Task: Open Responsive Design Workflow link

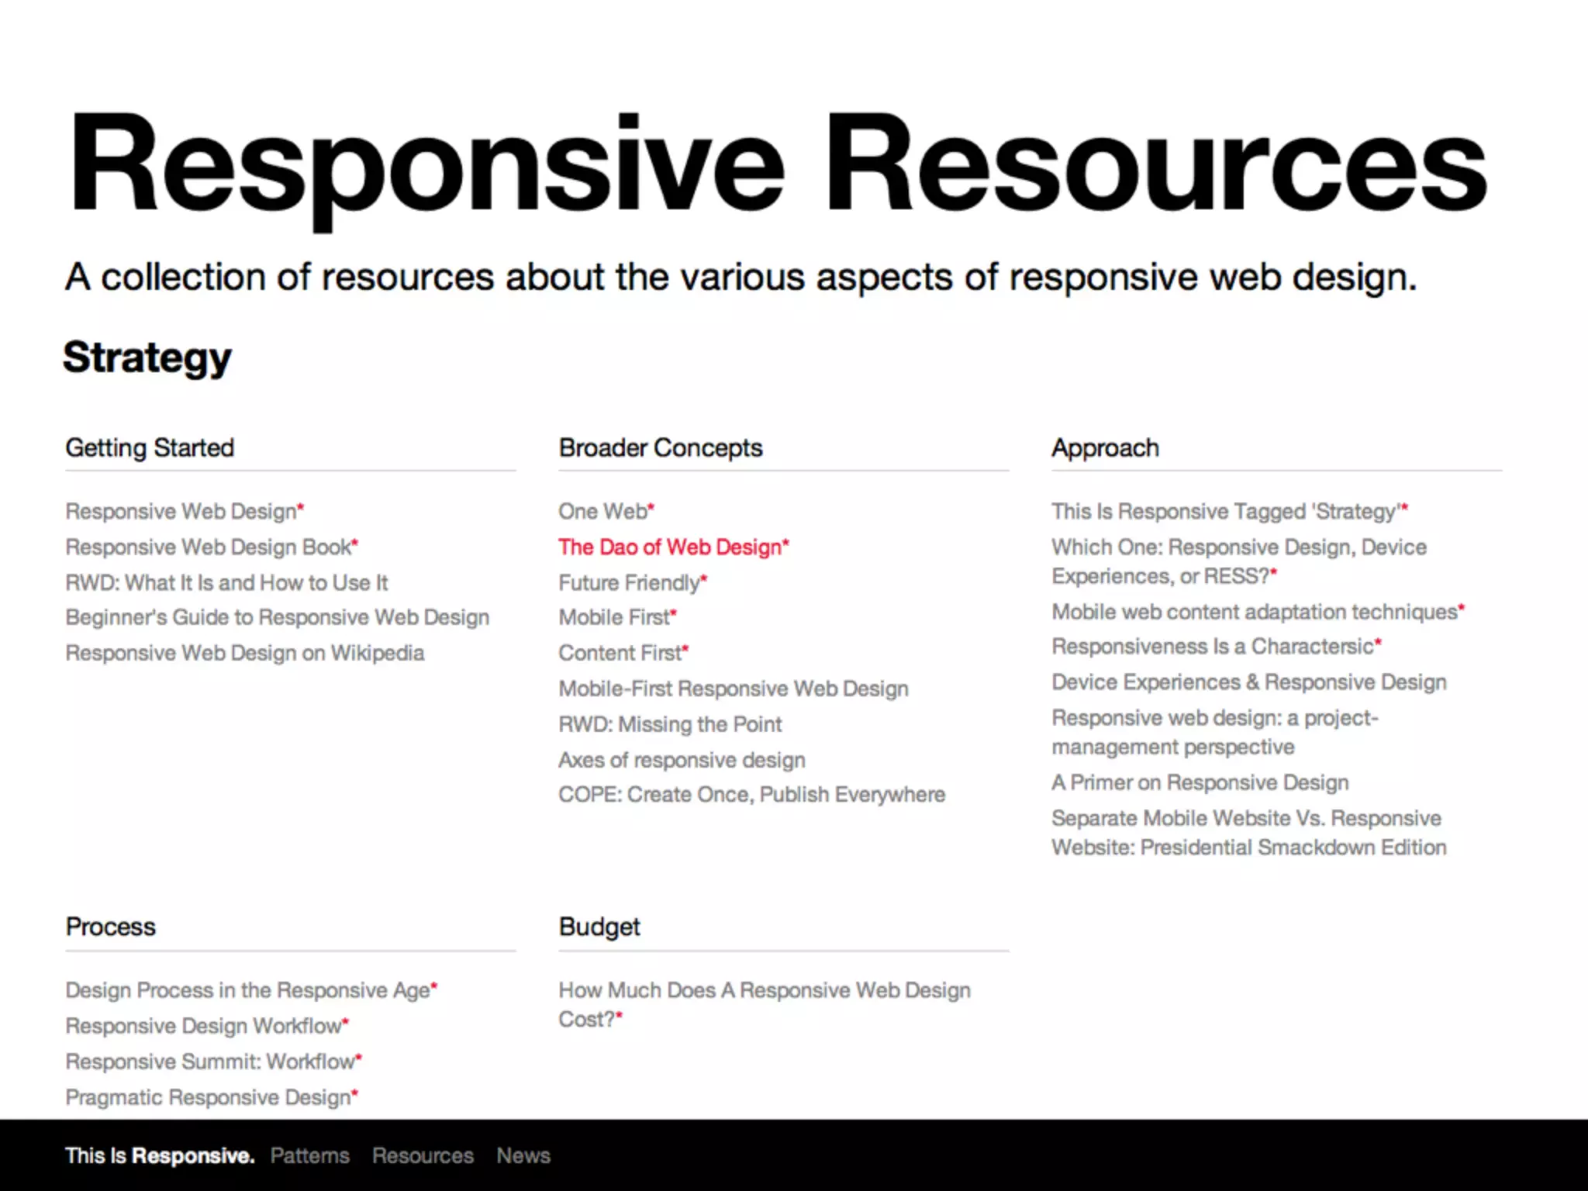Action: click(x=204, y=1027)
